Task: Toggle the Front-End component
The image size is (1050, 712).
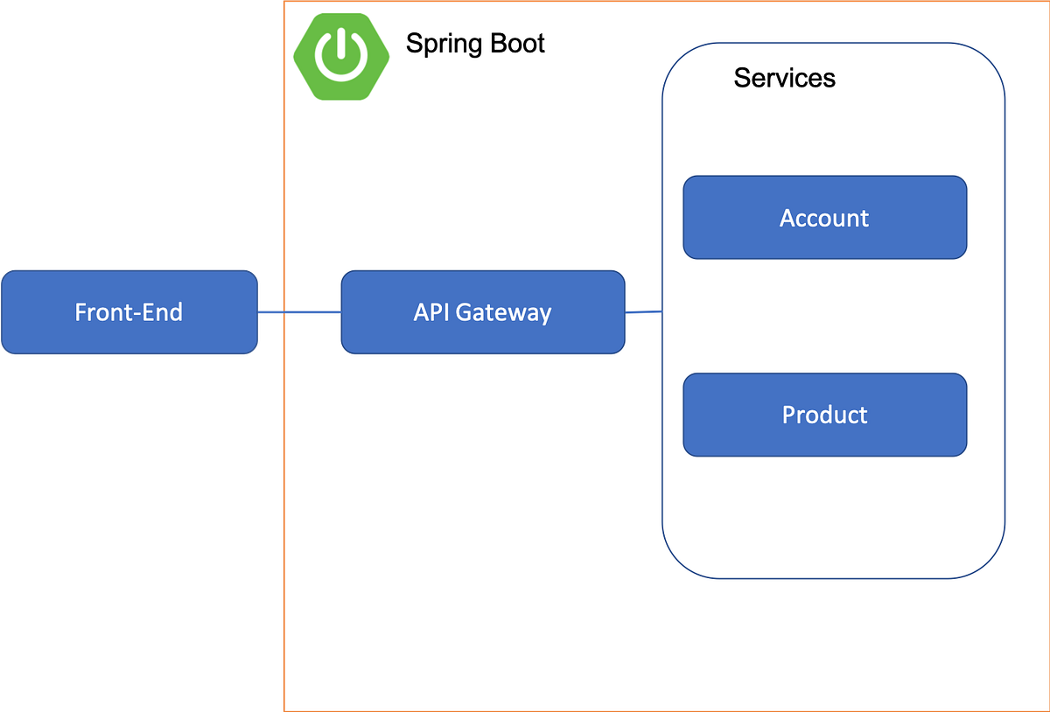Action: pyautogui.click(x=129, y=311)
